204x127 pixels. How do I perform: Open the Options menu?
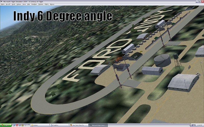tap(19, 4)
